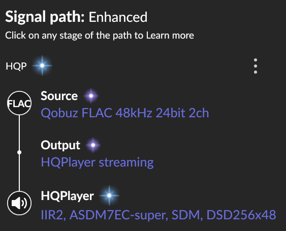Click the small node dot on path line
Viewport: 286px width, 231px height.
tap(19, 152)
